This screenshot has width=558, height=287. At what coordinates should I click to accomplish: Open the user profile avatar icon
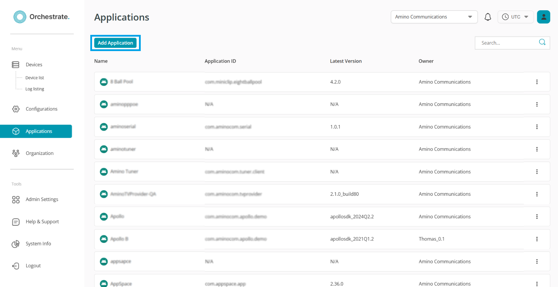click(x=543, y=17)
